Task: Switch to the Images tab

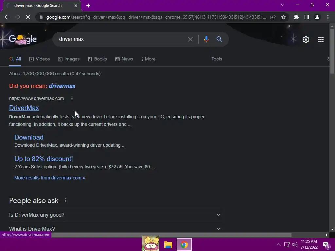Action: coord(69,59)
